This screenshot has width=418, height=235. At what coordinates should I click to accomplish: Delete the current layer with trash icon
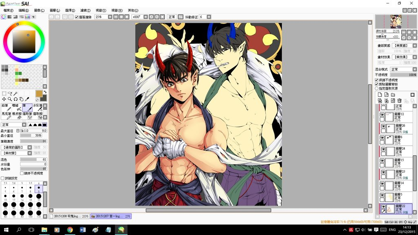(x=399, y=101)
